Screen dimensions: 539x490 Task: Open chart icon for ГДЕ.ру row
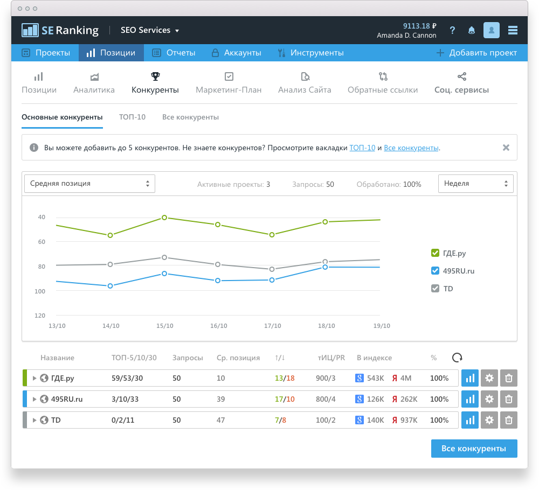coord(470,378)
